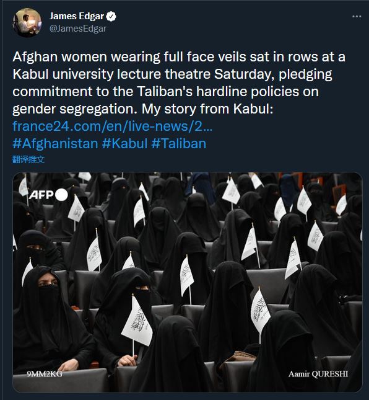
Task: Click the verified badge next to James Edgar
Action: tap(111, 16)
